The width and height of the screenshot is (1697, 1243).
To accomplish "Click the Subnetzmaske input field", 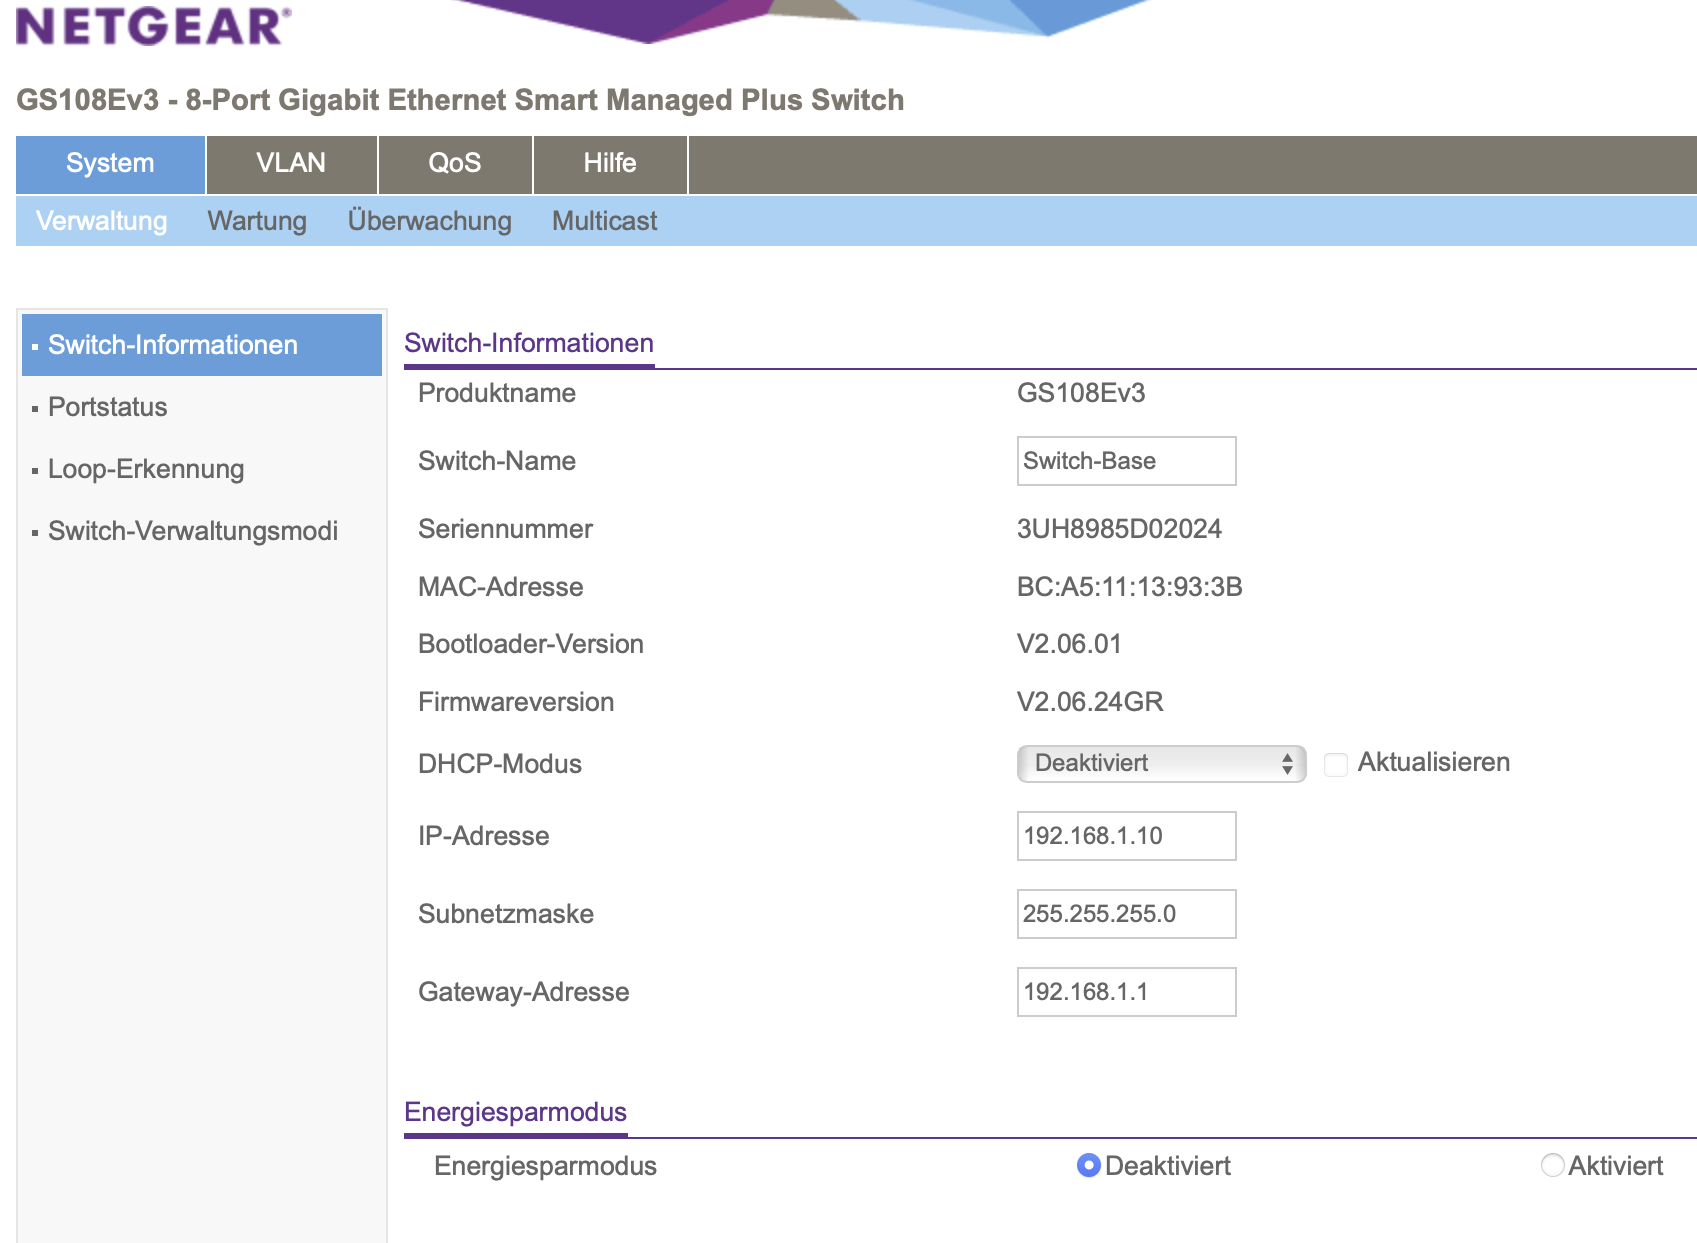I will pyautogui.click(x=1126, y=914).
